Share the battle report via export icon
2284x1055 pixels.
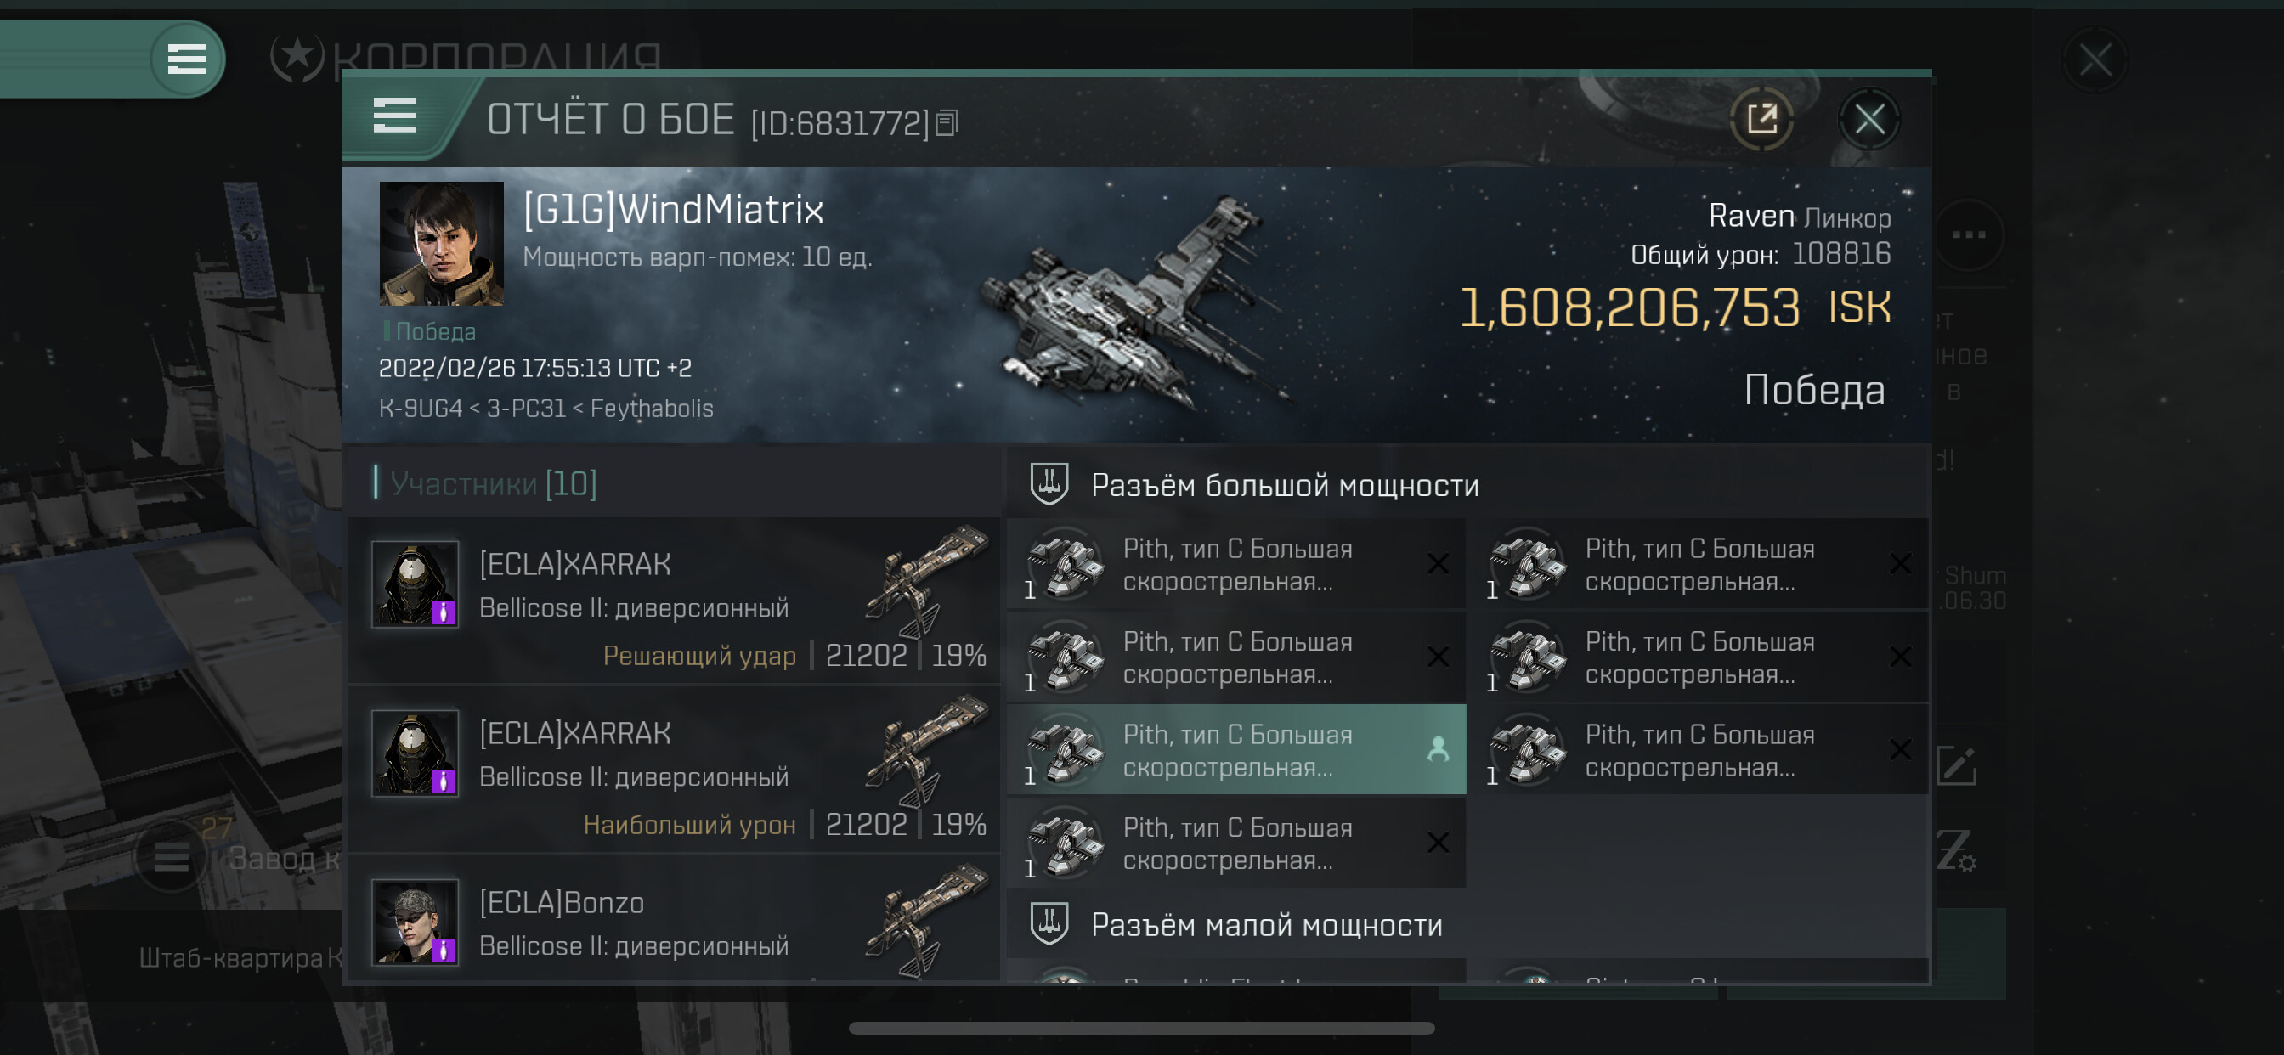(x=1761, y=119)
